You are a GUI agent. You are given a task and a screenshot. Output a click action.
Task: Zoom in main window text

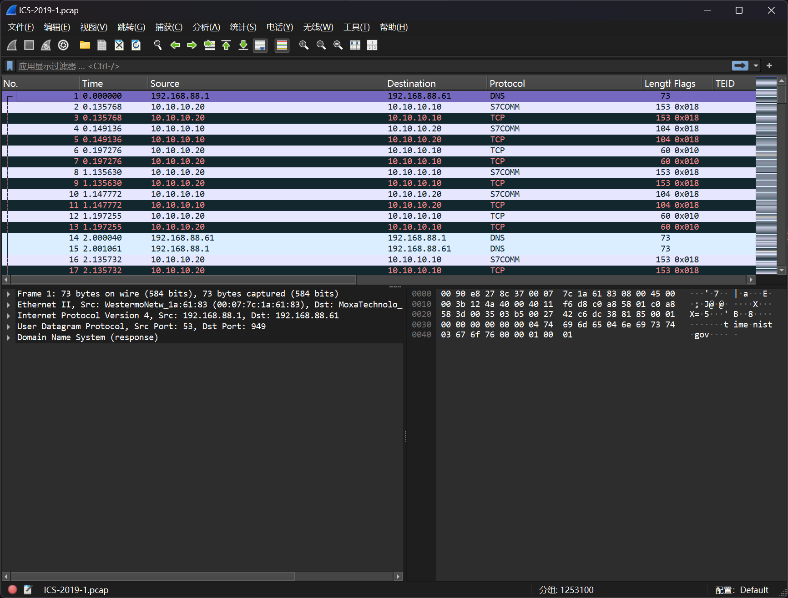pyautogui.click(x=304, y=45)
